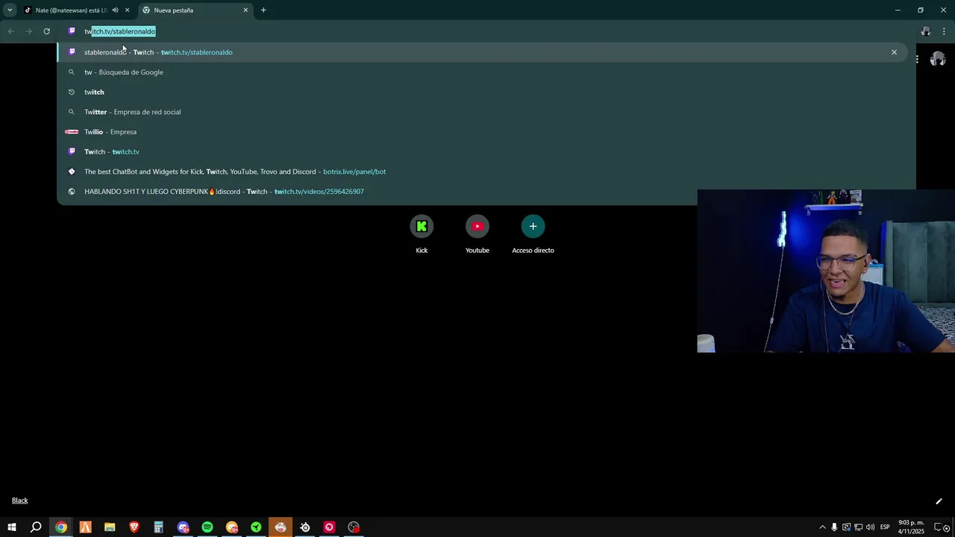955x537 pixels.
Task: Open the Chrome three-dot menu
Action: 944,31
